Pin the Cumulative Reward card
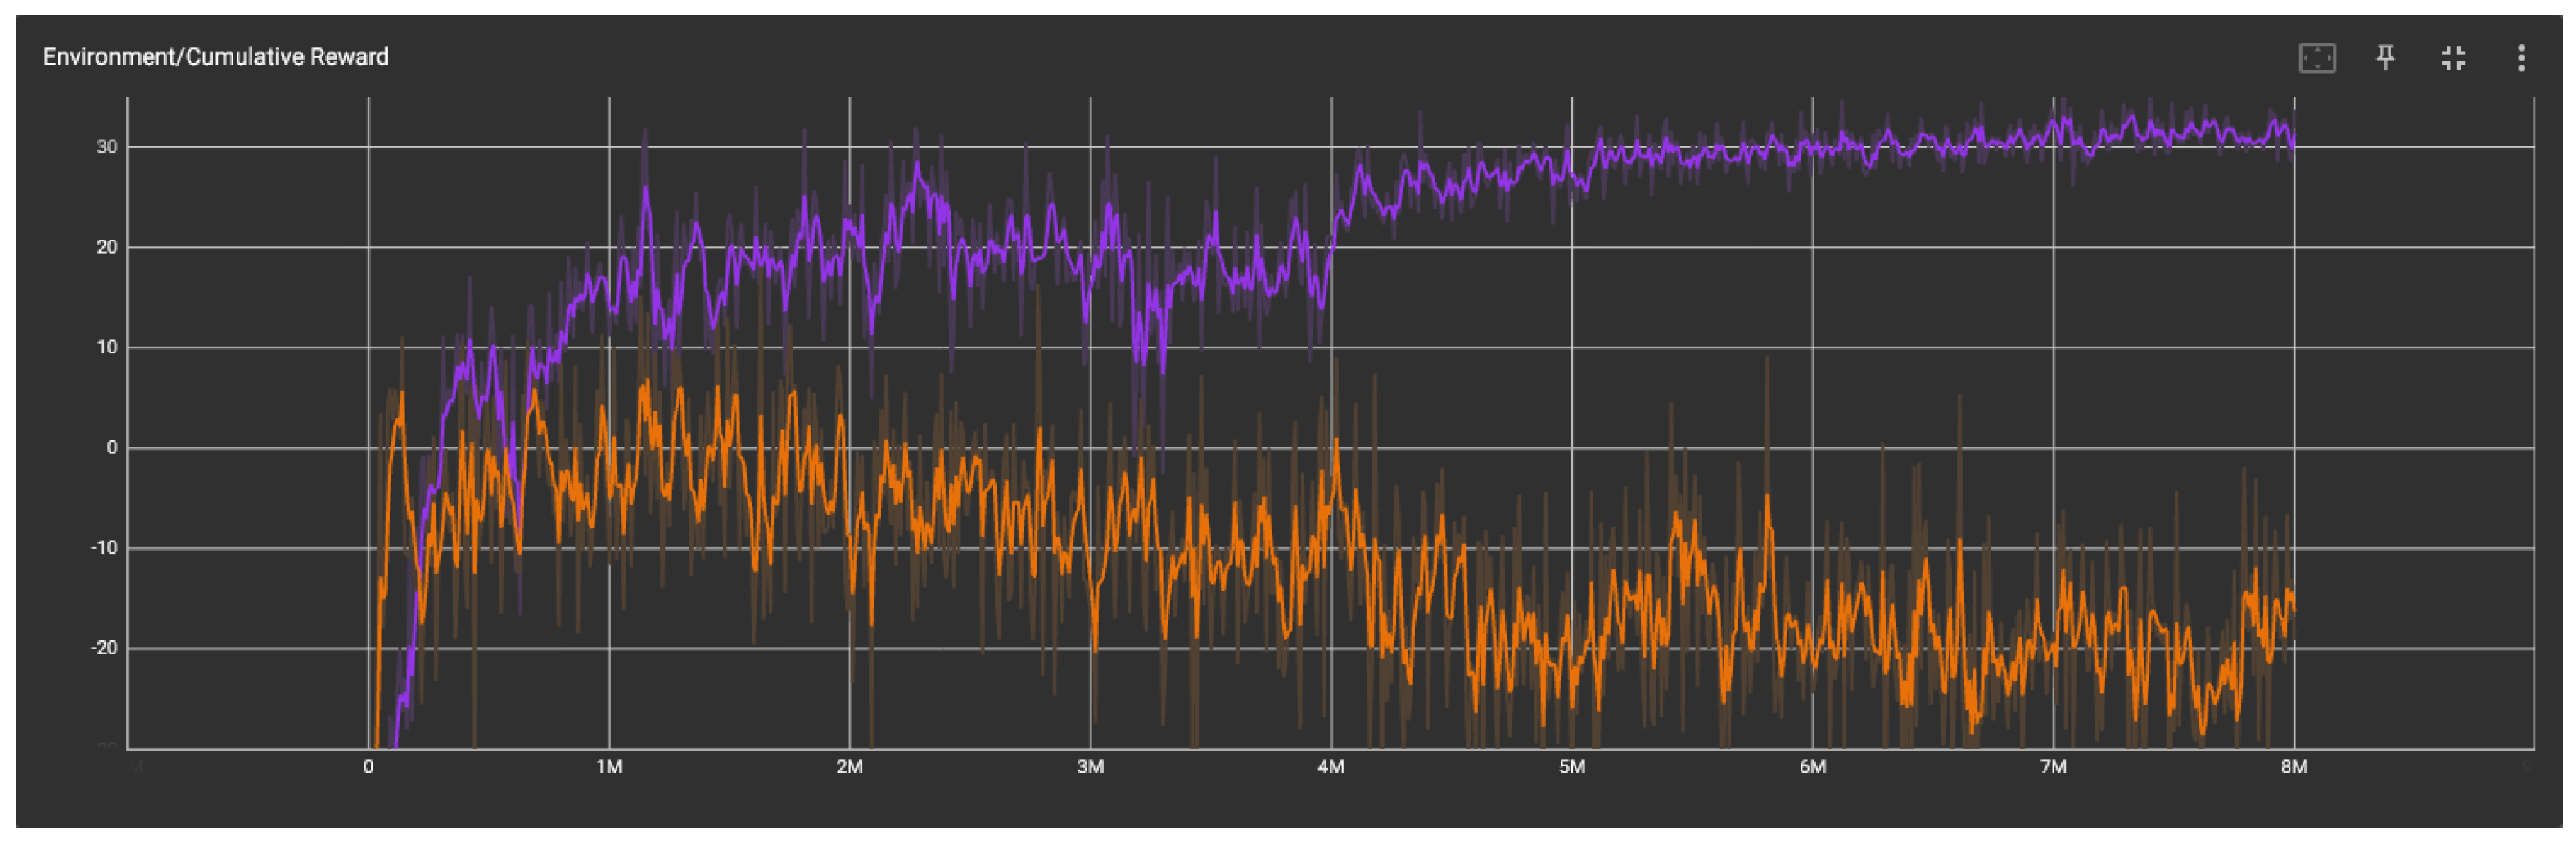 point(2384,58)
